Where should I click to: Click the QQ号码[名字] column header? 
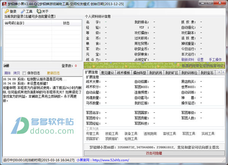(27, 23)
